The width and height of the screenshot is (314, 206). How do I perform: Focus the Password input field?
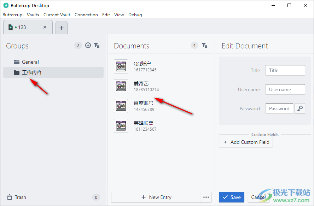[x=279, y=108]
